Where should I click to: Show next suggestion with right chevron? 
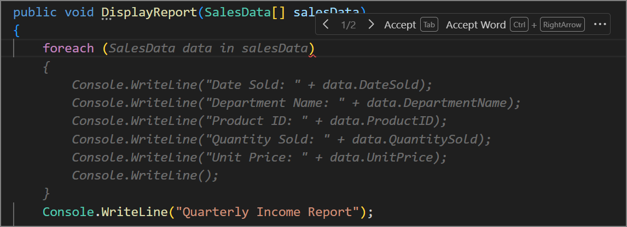click(x=371, y=25)
